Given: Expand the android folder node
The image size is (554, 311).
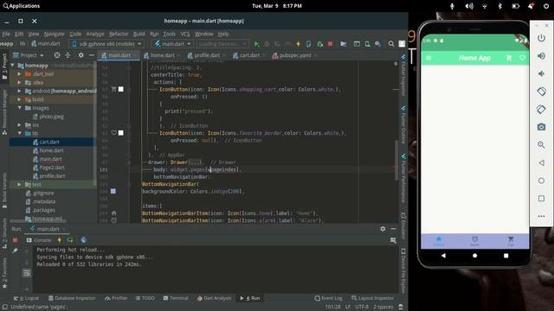Looking at the screenshot, I should (19, 91).
